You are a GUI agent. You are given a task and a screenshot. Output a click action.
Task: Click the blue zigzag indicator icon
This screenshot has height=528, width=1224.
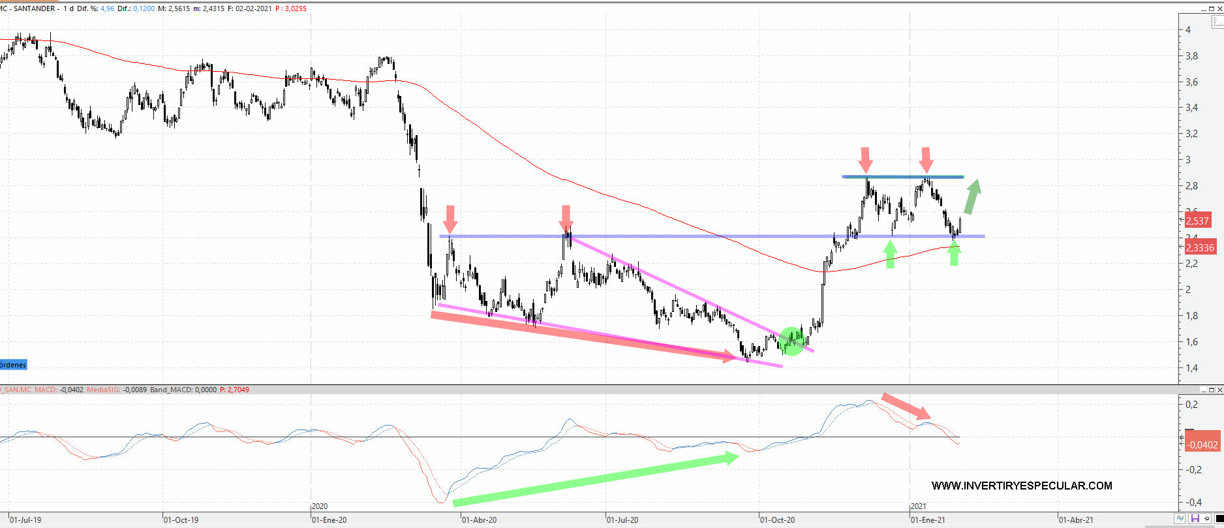point(1180,519)
